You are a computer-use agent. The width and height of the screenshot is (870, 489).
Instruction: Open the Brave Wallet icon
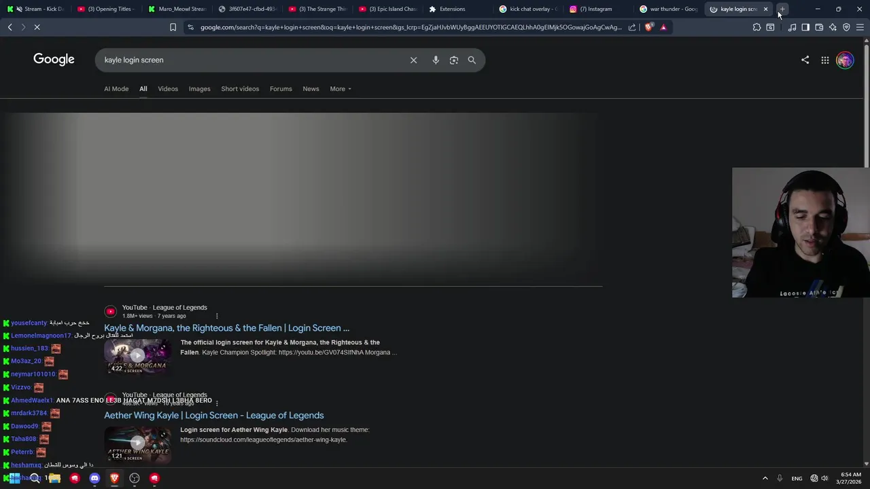(819, 27)
